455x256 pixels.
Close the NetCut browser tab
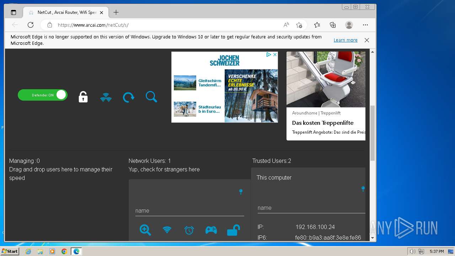[101, 12]
